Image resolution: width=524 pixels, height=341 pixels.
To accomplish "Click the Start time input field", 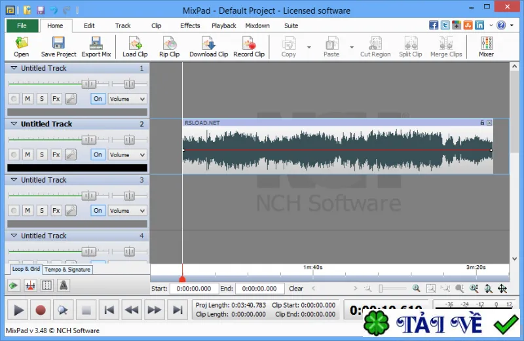I will pyautogui.click(x=194, y=289).
